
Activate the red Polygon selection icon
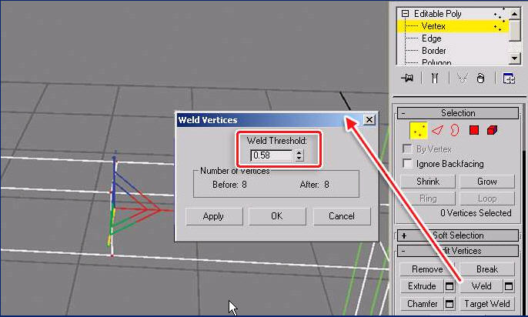474,131
